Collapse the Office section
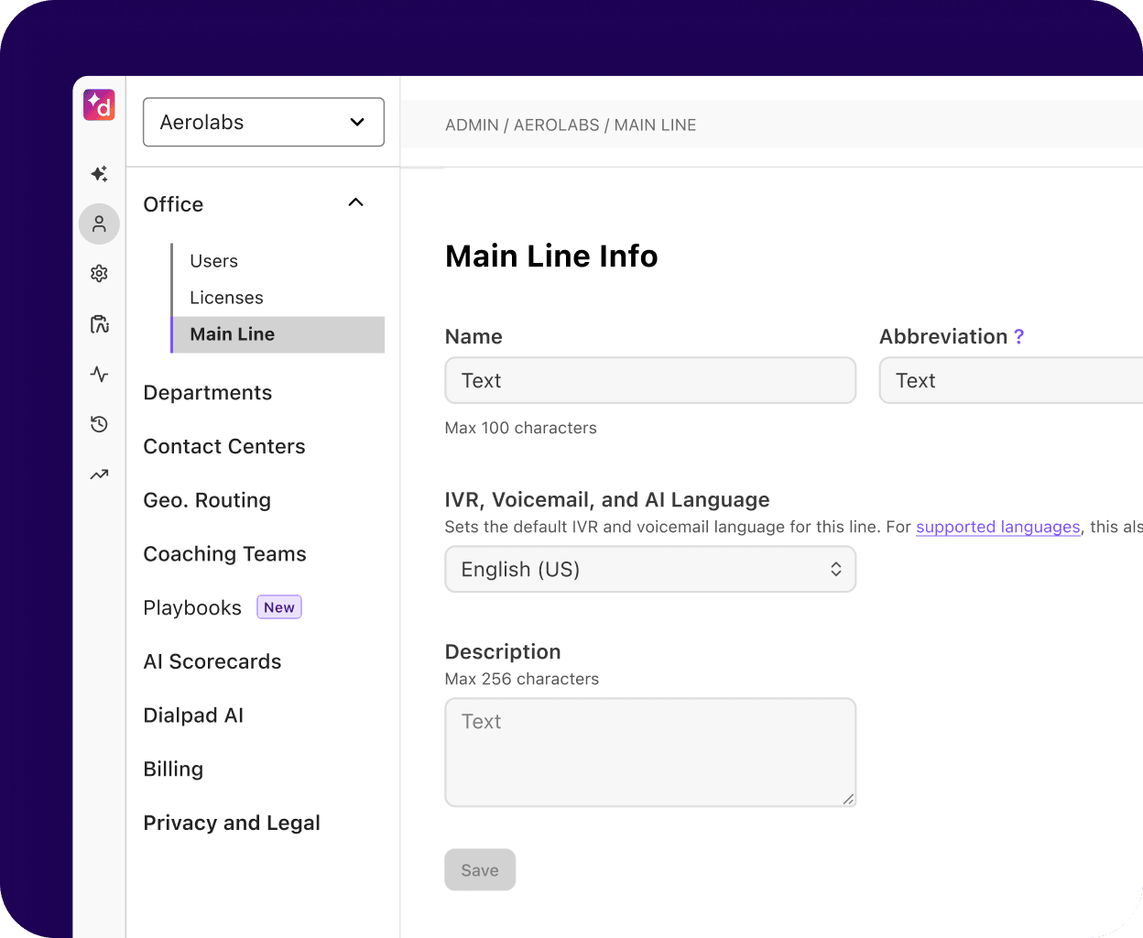Viewport: 1143px width, 938px height. click(354, 202)
